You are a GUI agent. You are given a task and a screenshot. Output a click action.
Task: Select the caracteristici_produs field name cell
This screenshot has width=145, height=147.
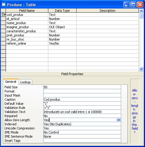point(27,31)
